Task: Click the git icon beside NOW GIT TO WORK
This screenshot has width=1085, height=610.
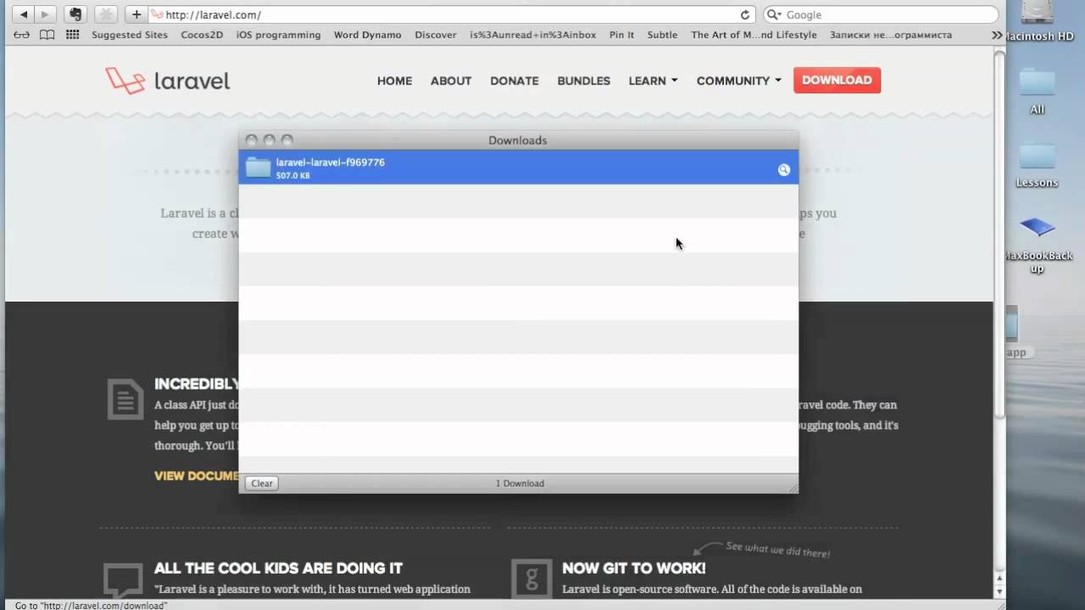Action: [531, 579]
